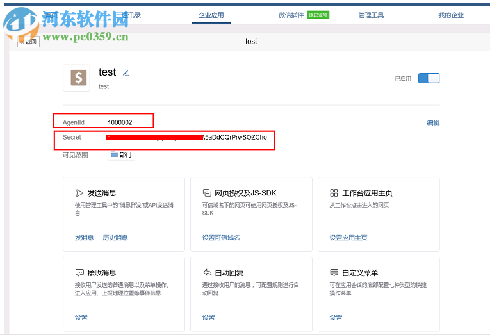
Task: Click the 编辑 link beside AgentId
Action: tap(433, 122)
